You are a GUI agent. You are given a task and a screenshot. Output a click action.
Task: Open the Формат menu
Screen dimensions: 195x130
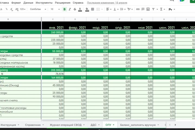[x=16, y=3]
